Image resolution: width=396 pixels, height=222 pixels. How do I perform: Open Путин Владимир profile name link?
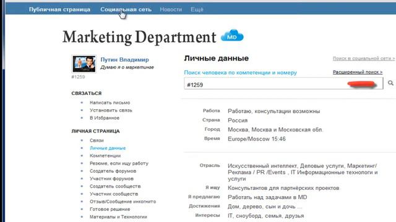pyautogui.click(x=125, y=60)
